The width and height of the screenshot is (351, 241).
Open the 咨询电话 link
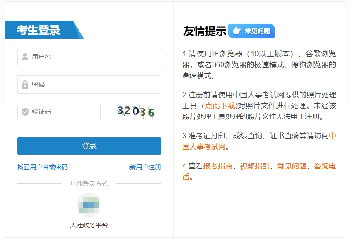click(325, 166)
